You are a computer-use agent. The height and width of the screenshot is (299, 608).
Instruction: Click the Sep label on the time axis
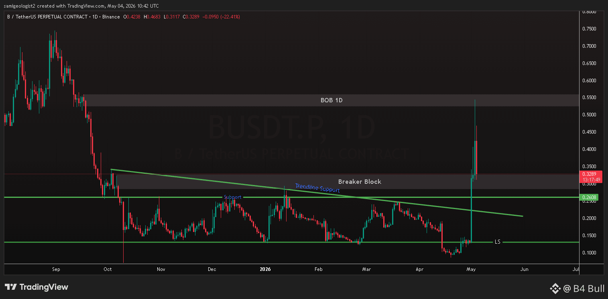(x=56, y=269)
